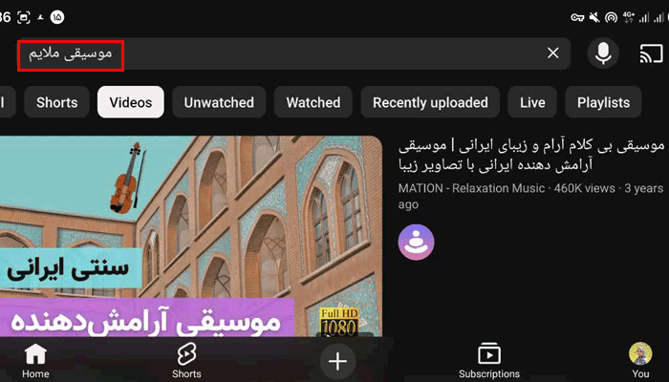Viewport: 669px width, 382px height.
Task: Tap the plus Create button
Action: (x=337, y=362)
